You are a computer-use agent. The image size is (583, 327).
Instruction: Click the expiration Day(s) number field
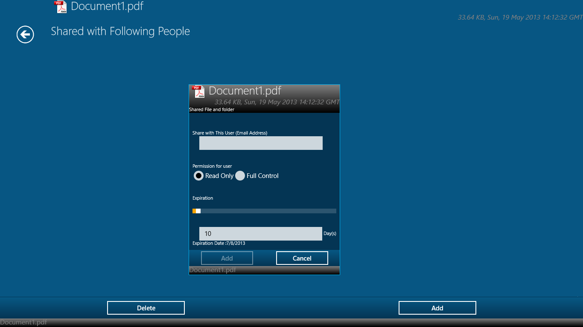tap(260, 234)
